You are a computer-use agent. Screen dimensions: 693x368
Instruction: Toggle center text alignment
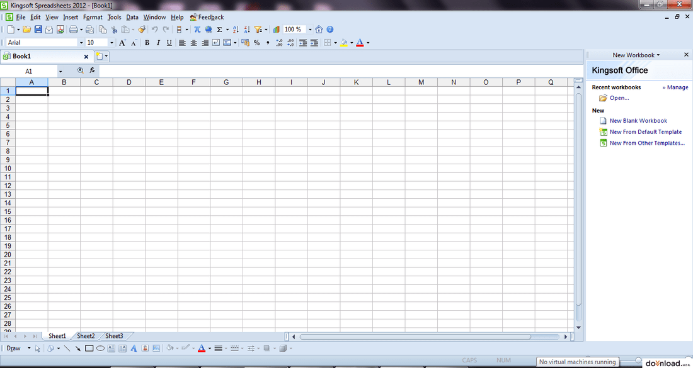tap(193, 43)
